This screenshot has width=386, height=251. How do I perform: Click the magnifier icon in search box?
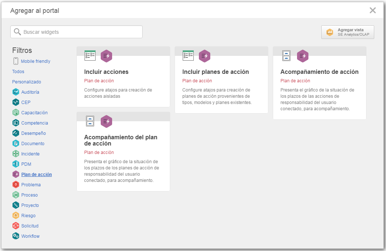click(x=17, y=32)
